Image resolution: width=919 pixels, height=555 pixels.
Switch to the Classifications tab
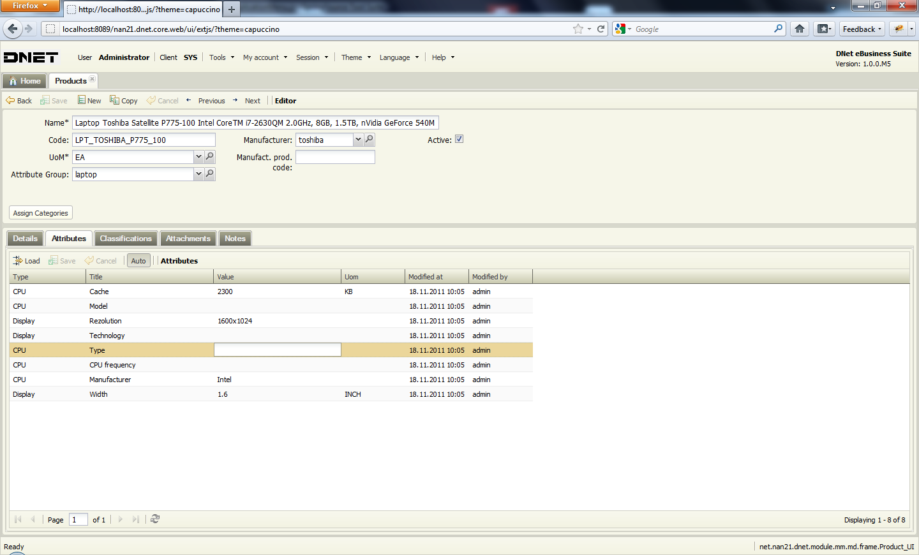point(126,238)
